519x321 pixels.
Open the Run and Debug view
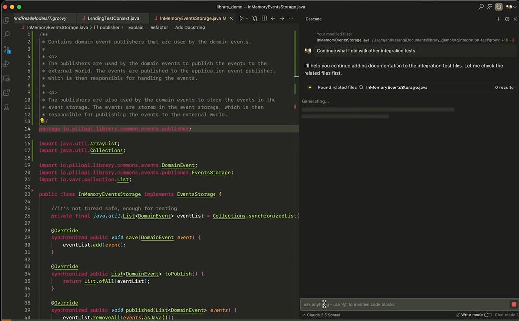(7, 64)
